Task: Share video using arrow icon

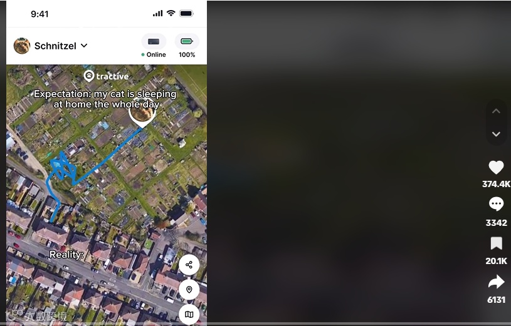Action: click(x=496, y=282)
